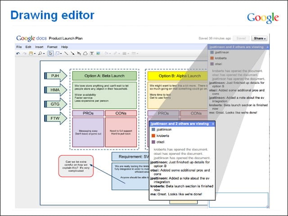This screenshot has height=216, width=288.
Task: Click 'kroberts has opened the document' in sidebar
Action: pos(238,71)
